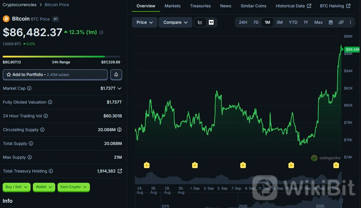Click the 21M max supply value
The height and width of the screenshot is (208, 361).
coord(118,157)
